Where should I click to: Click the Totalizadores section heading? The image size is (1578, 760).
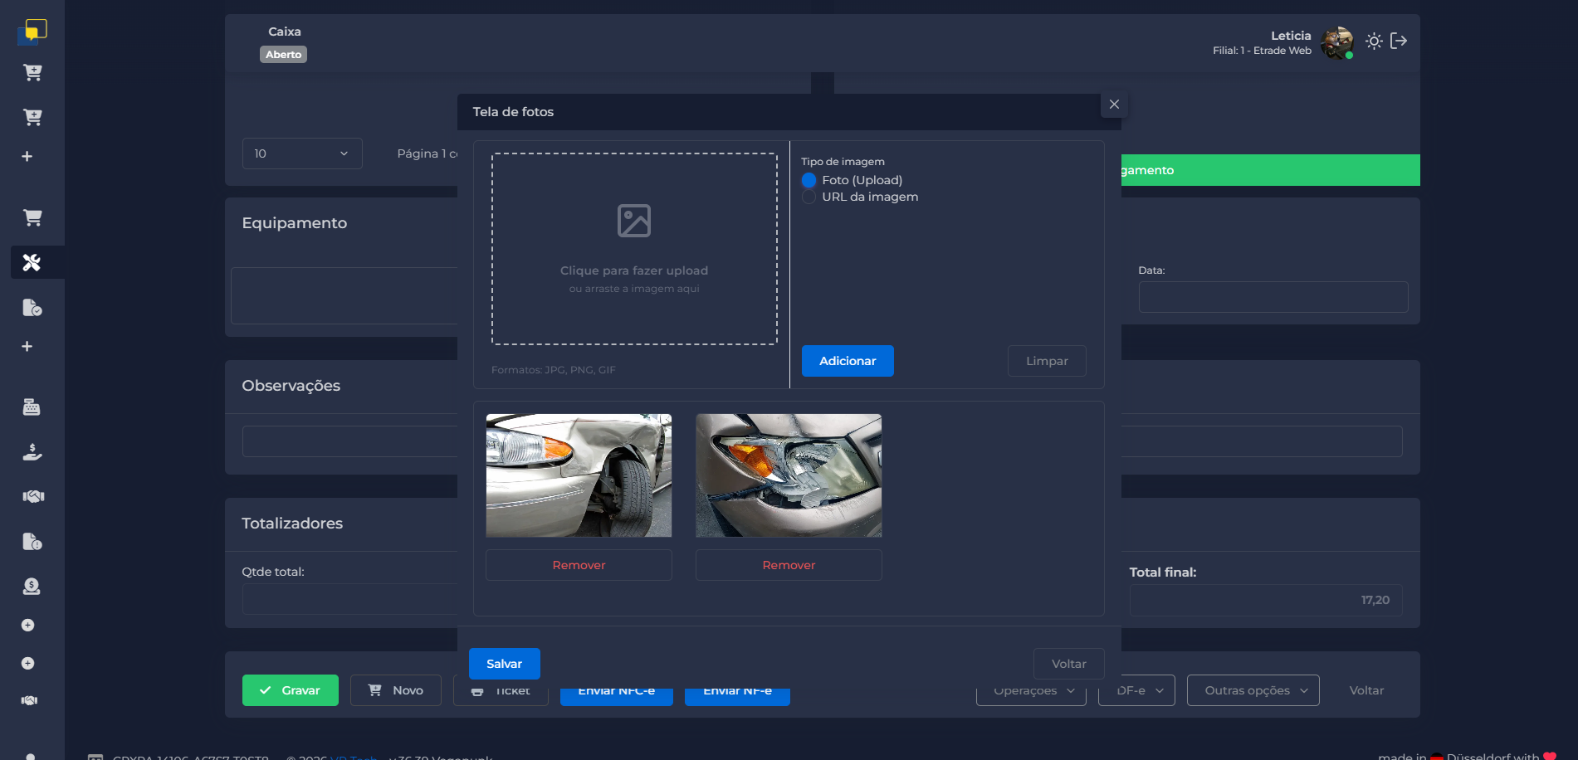(x=292, y=524)
